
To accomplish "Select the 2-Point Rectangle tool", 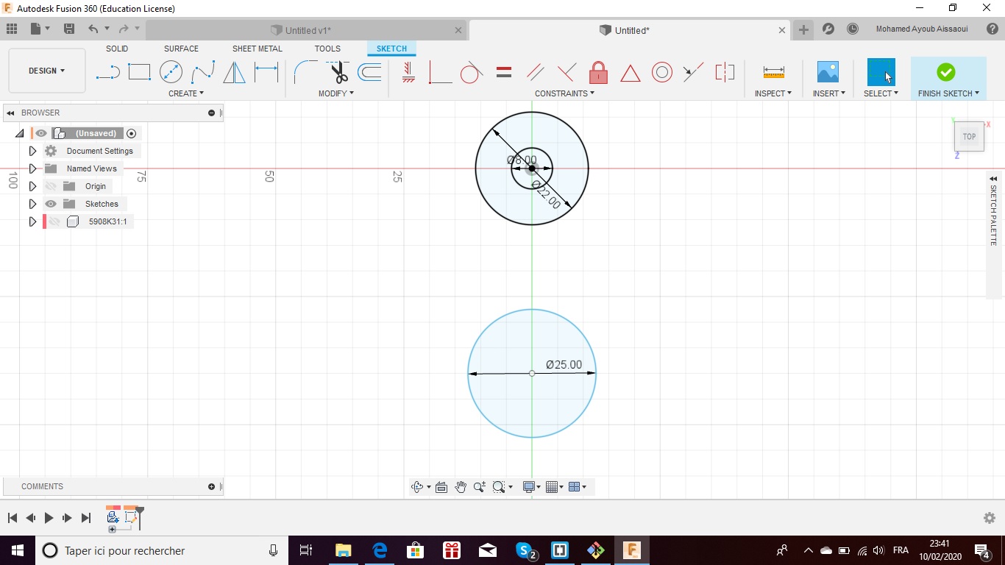I will click(x=139, y=72).
